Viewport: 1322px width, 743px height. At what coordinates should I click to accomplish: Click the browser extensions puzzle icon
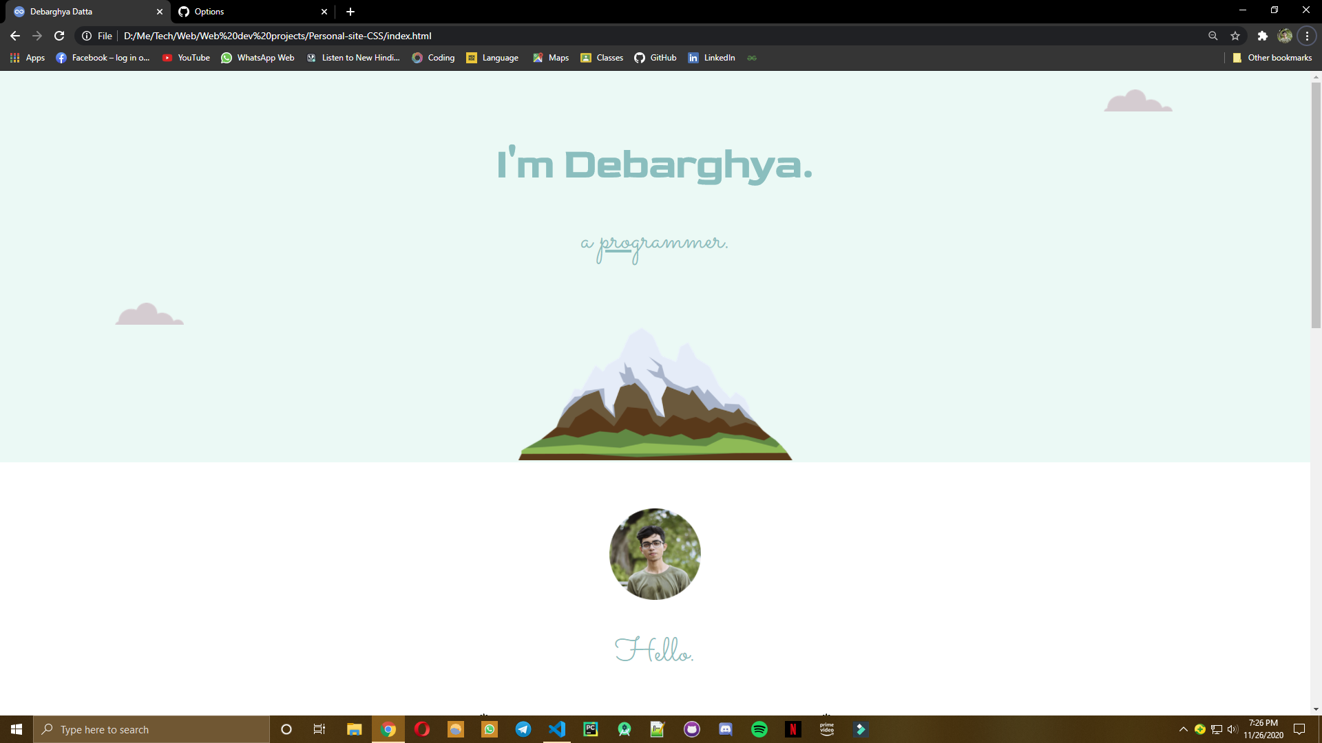(x=1263, y=36)
